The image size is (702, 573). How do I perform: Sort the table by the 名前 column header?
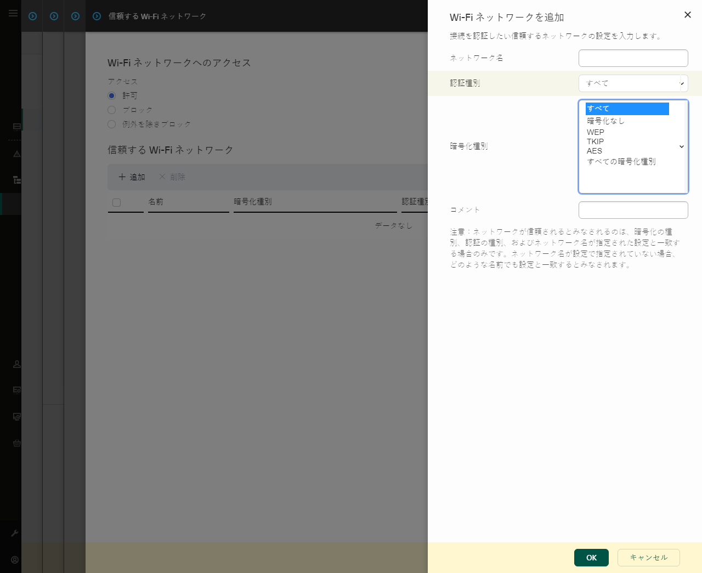pos(156,201)
